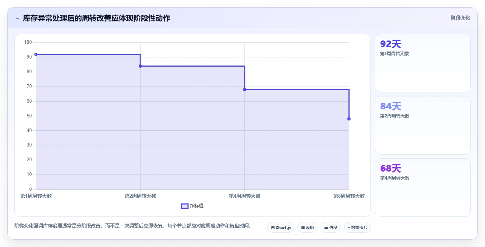The image size is (485, 247).
Task: Click the description text starting 阶梯变化强调库存治理
Action: (x=133, y=226)
